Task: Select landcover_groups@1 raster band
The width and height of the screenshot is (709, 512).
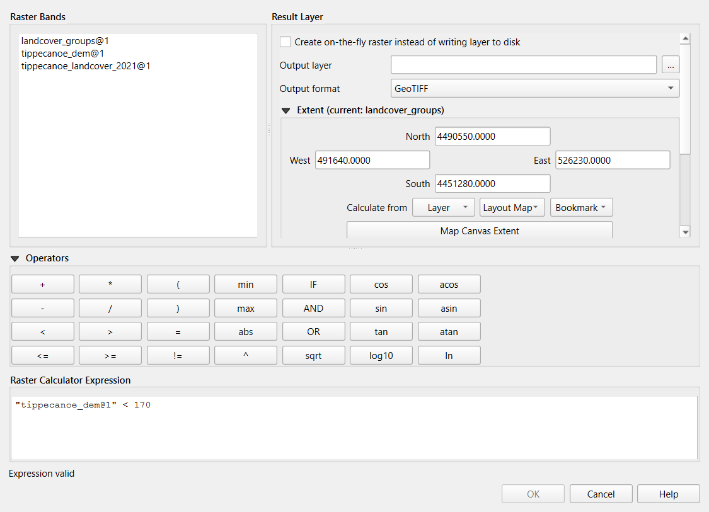Action: pos(65,41)
